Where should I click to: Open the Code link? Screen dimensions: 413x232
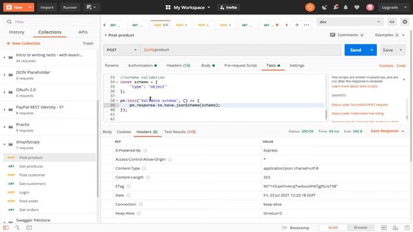click(401, 66)
